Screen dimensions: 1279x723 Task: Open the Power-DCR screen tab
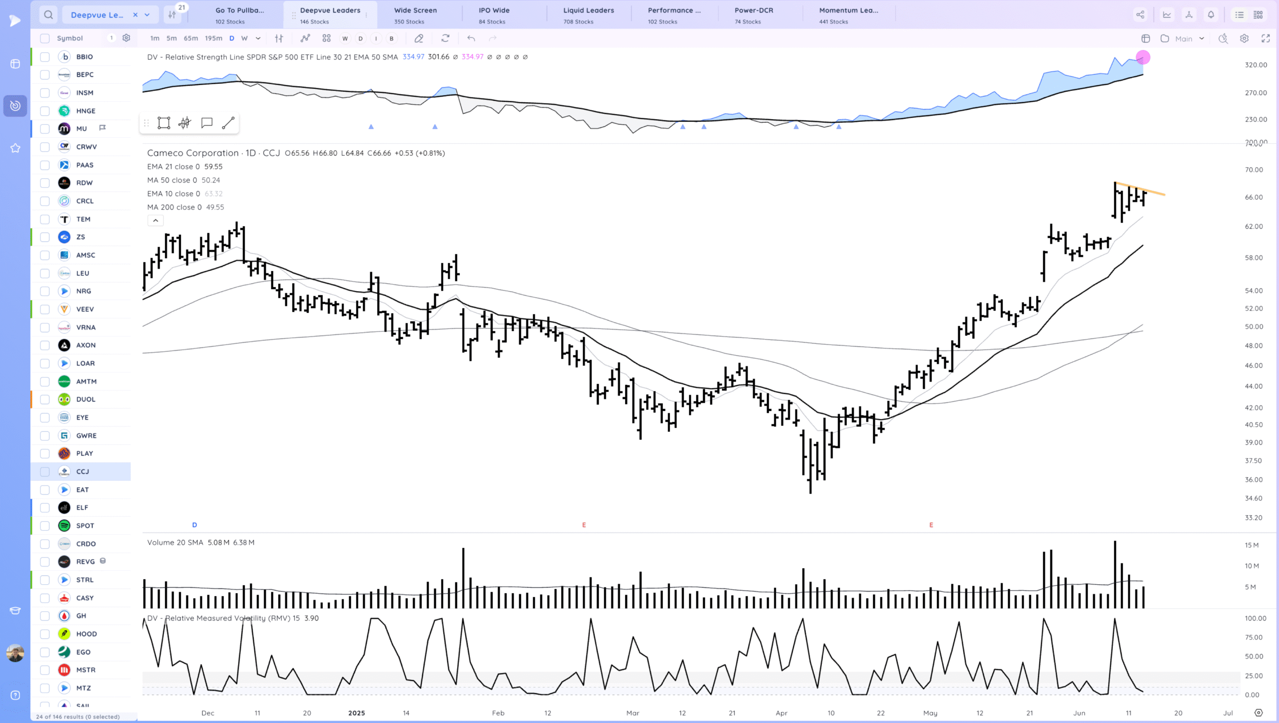(753, 15)
